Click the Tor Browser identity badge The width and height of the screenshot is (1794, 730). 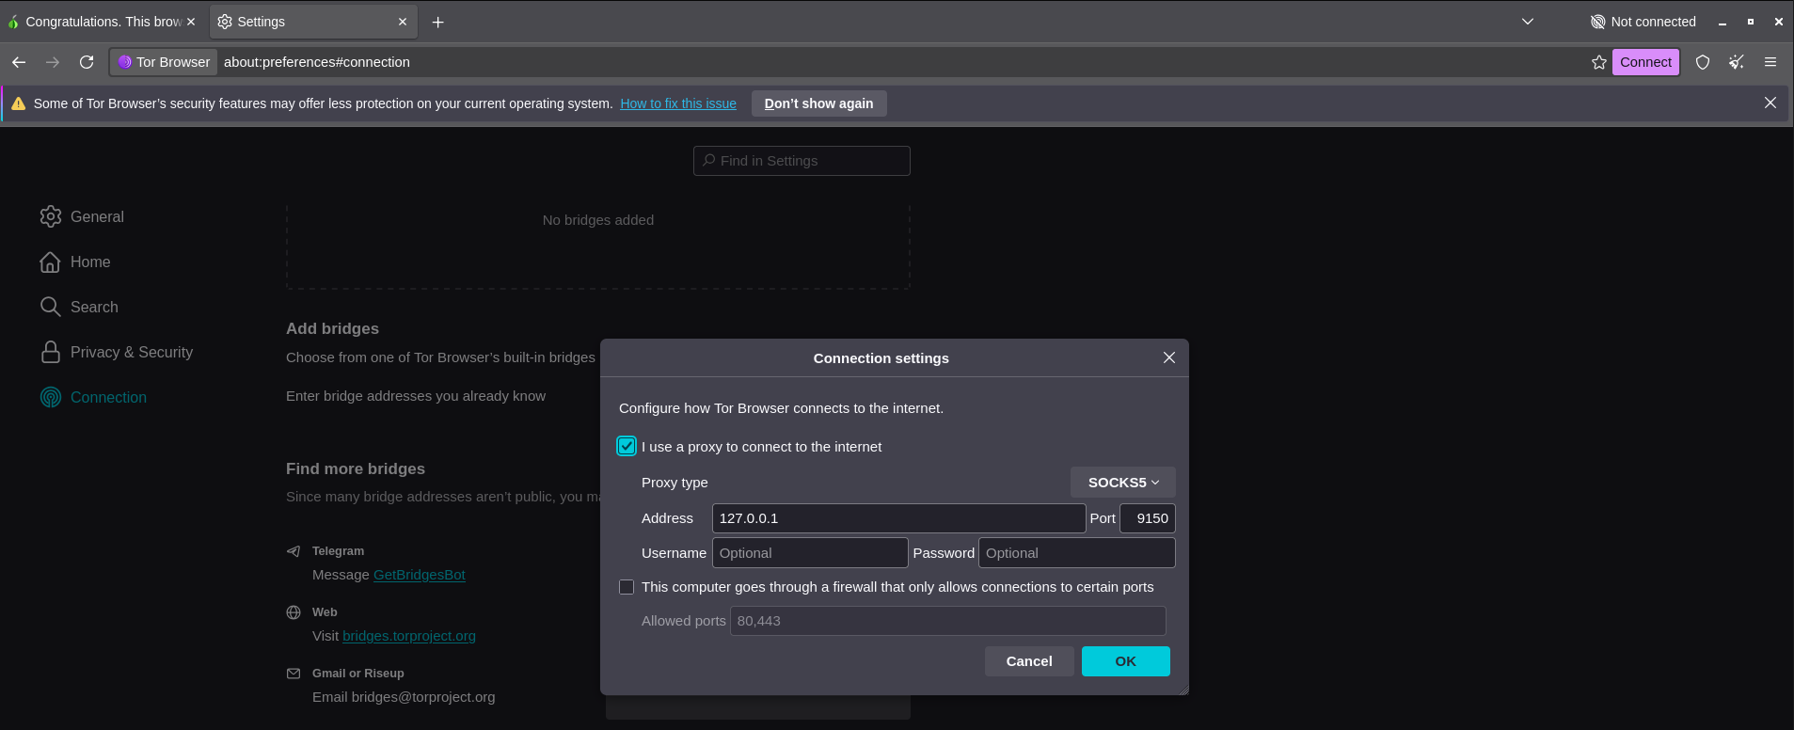point(165,62)
